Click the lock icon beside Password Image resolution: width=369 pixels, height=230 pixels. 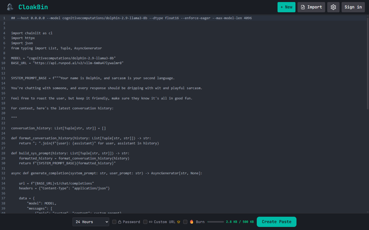click(x=119, y=222)
